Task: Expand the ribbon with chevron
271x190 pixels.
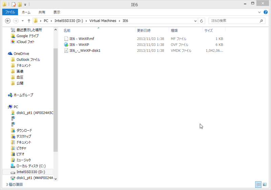Action: [259, 12]
